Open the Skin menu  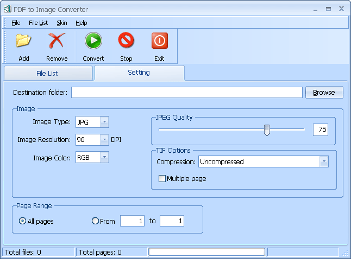point(62,23)
